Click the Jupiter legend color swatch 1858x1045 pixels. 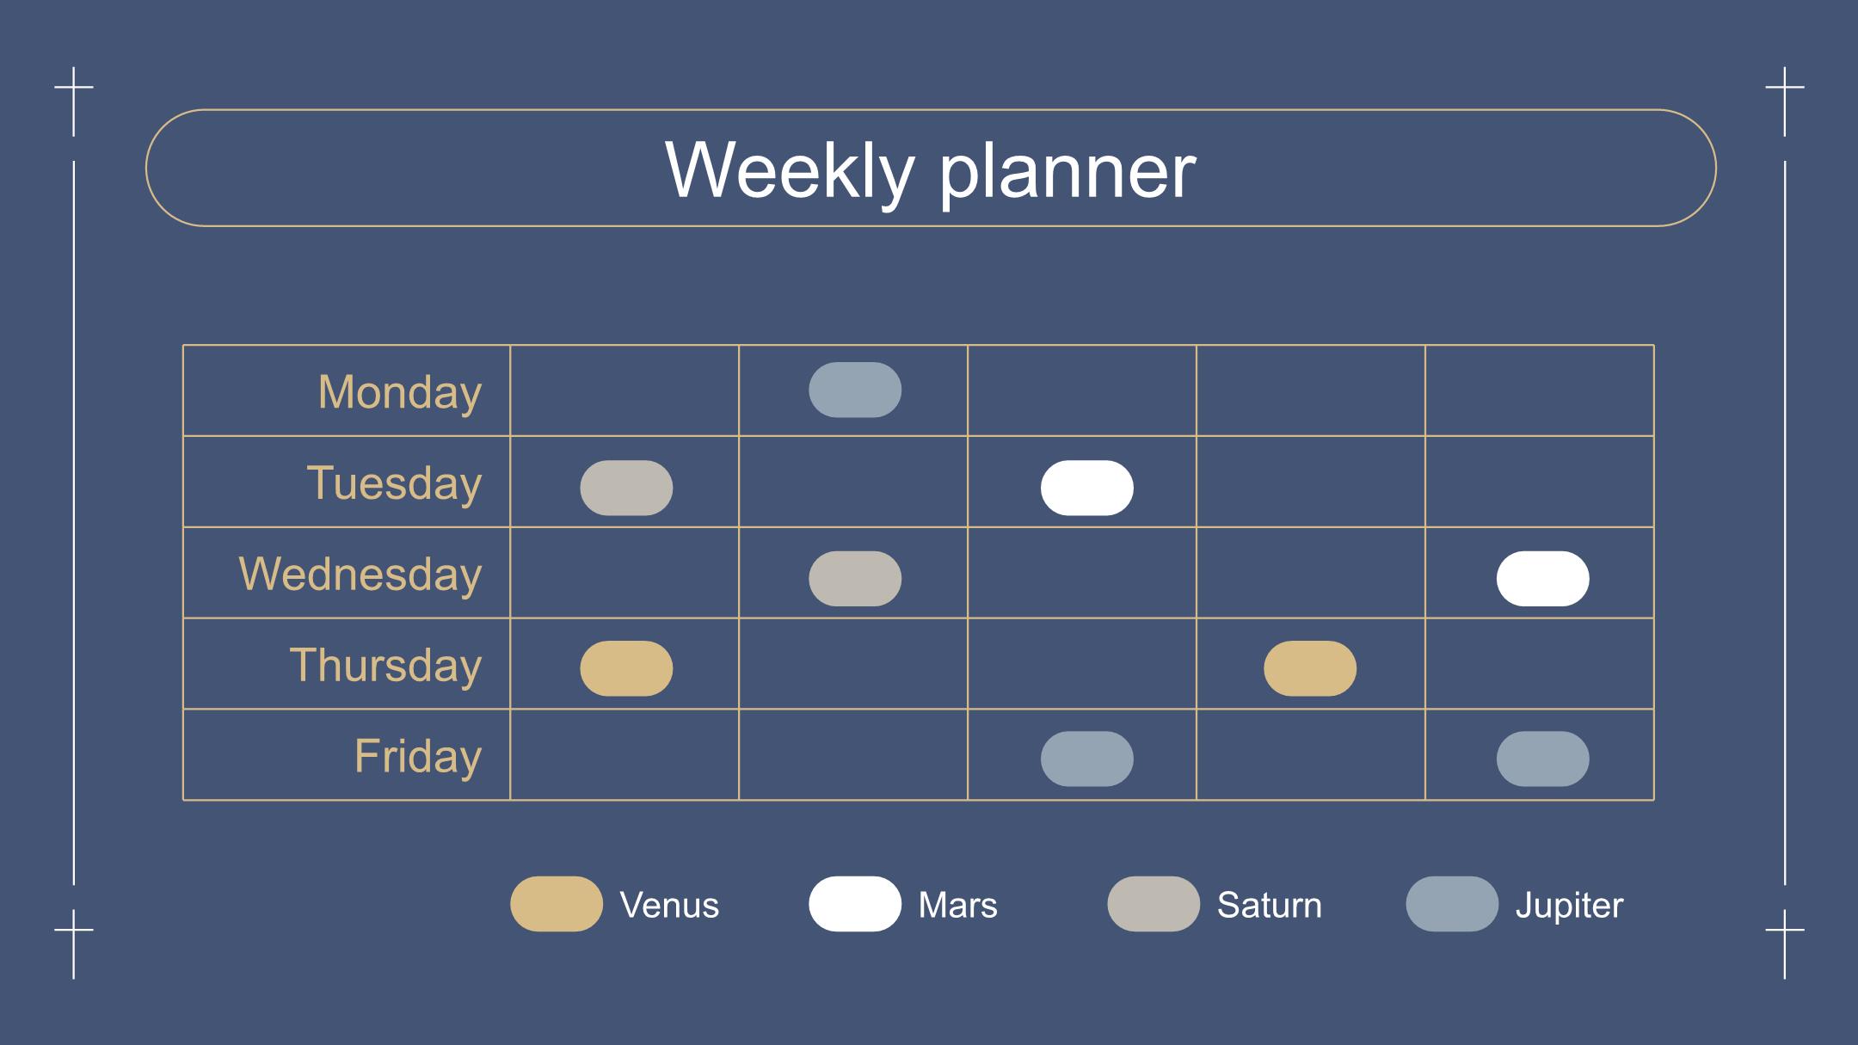tap(1452, 904)
